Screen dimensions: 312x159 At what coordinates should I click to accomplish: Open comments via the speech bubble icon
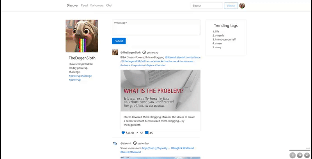[x=147, y=133]
